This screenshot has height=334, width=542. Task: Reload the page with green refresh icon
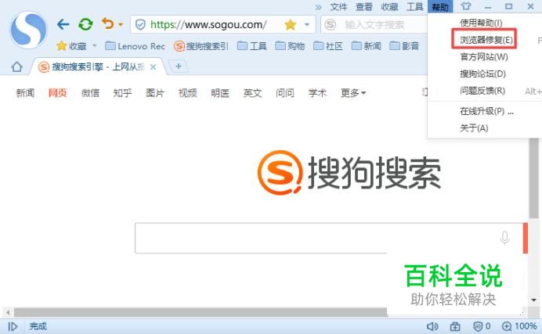pyautogui.click(x=85, y=24)
